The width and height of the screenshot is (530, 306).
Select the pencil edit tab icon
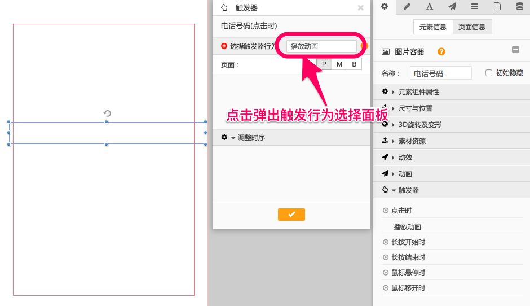coord(407,6)
